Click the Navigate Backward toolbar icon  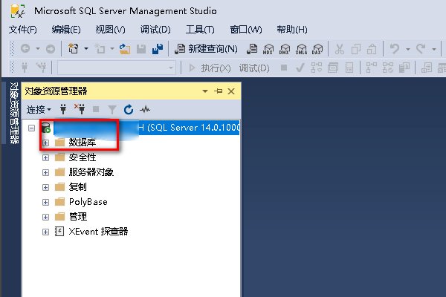[25, 49]
